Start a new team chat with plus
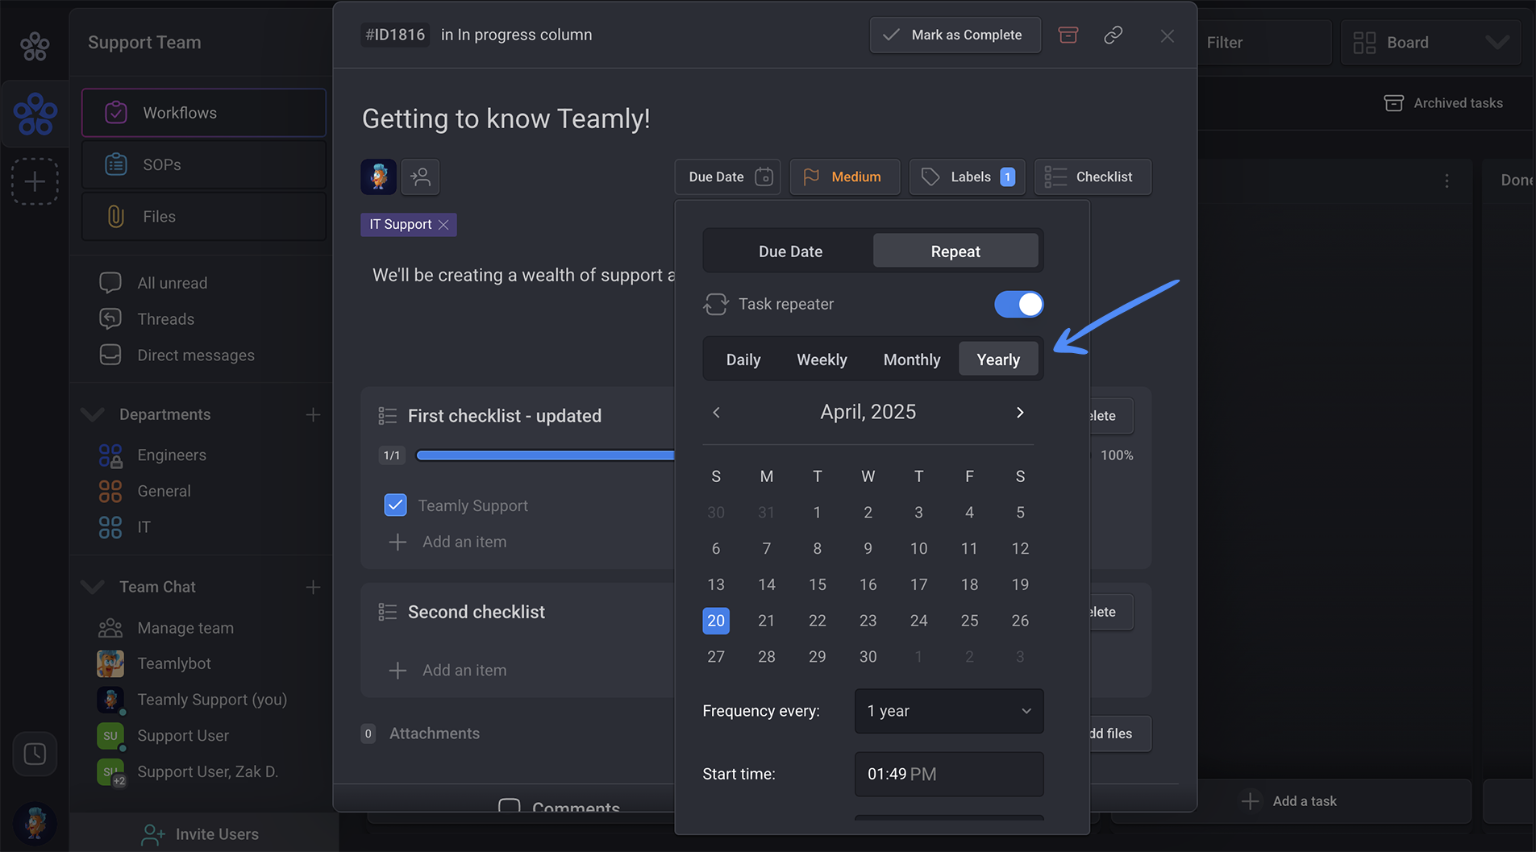The image size is (1536, 852). coord(313,587)
